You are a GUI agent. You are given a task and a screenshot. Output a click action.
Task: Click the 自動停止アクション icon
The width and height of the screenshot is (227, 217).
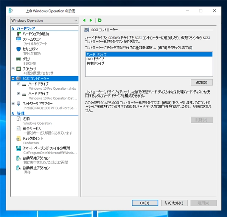point(19,168)
